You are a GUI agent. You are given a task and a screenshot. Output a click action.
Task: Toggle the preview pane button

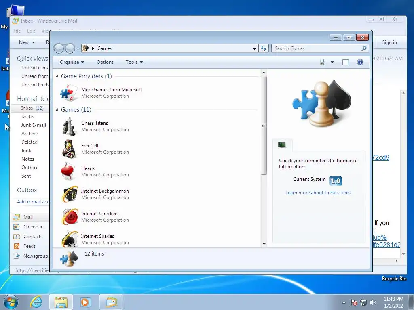[345, 62]
